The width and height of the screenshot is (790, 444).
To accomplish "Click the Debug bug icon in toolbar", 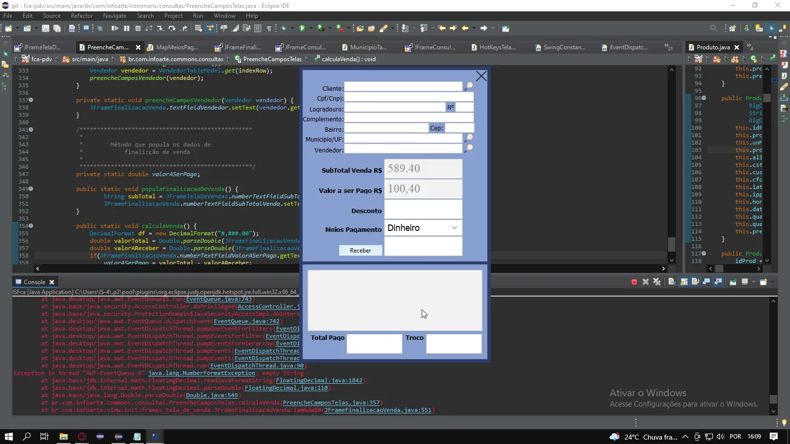I will (x=284, y=29).
